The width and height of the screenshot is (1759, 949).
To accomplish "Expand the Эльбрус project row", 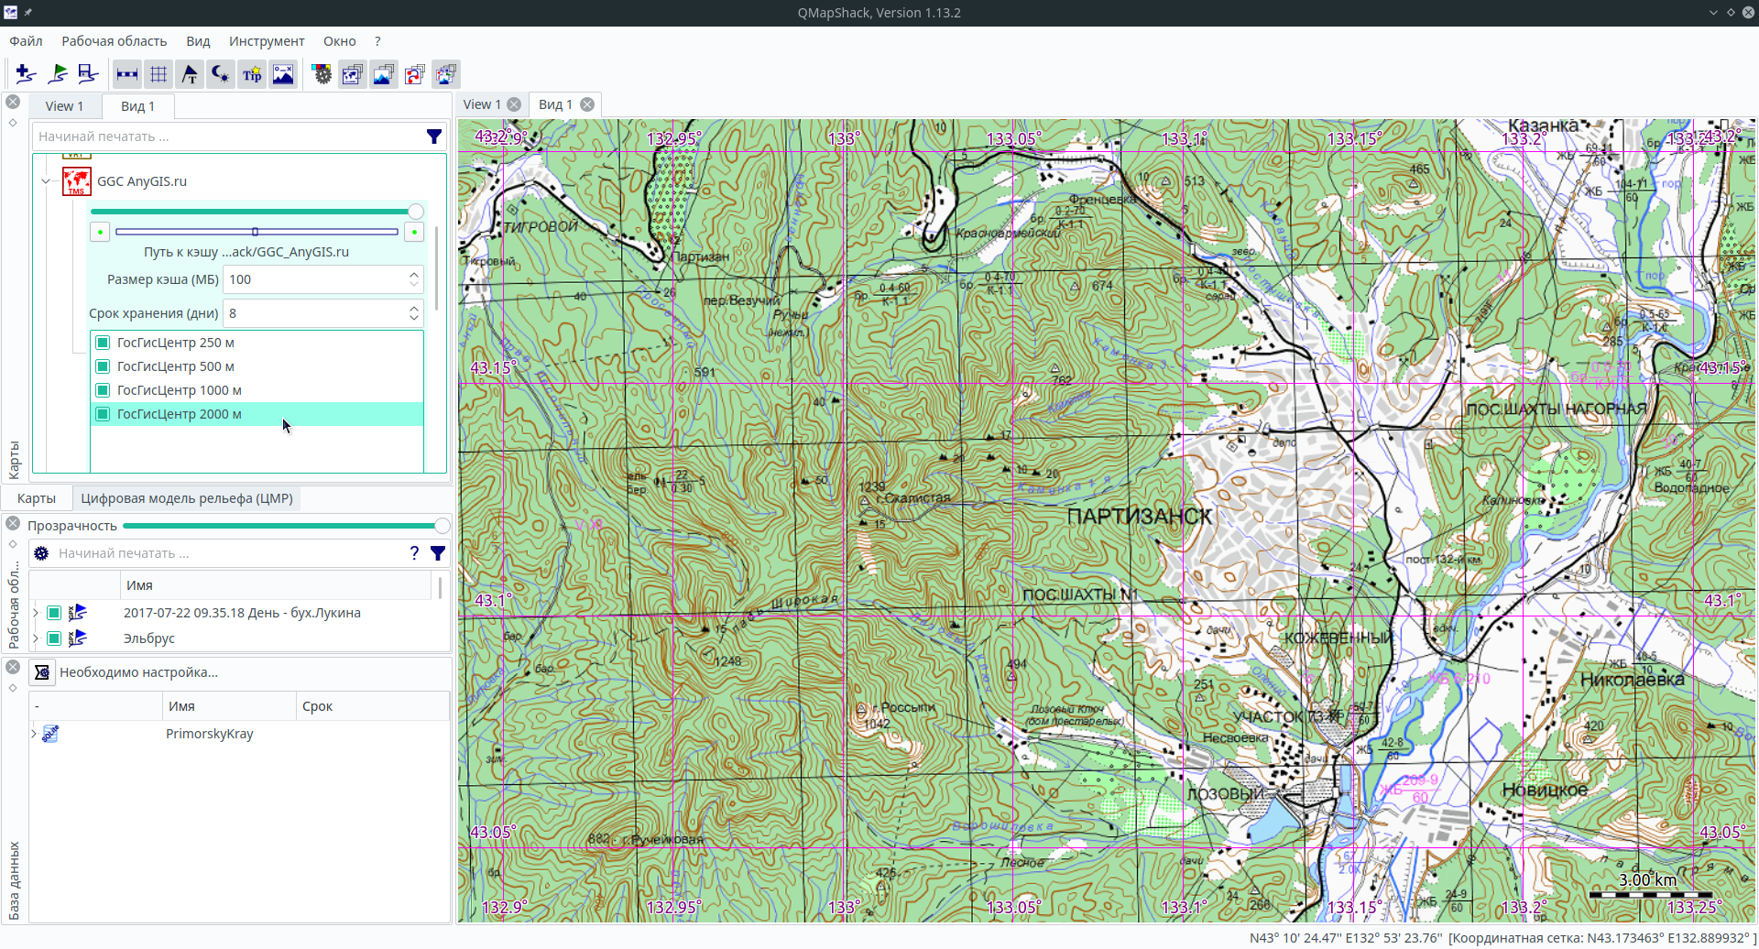I will point(36,638).
